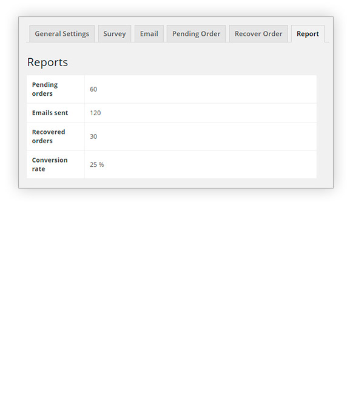This screenshot has width=364, height=393.
Task: Switch to the Survey tab
Action: pyautogui.click(x=114, y=34)
